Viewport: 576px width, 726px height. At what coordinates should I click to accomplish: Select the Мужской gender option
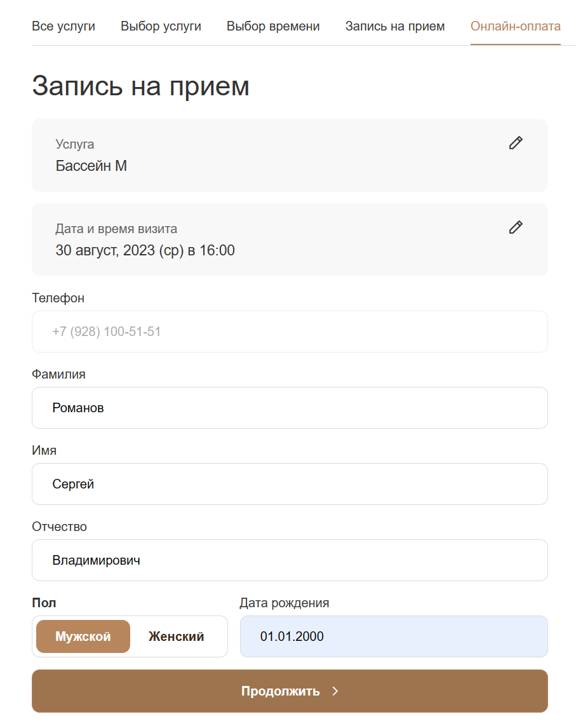83,636
